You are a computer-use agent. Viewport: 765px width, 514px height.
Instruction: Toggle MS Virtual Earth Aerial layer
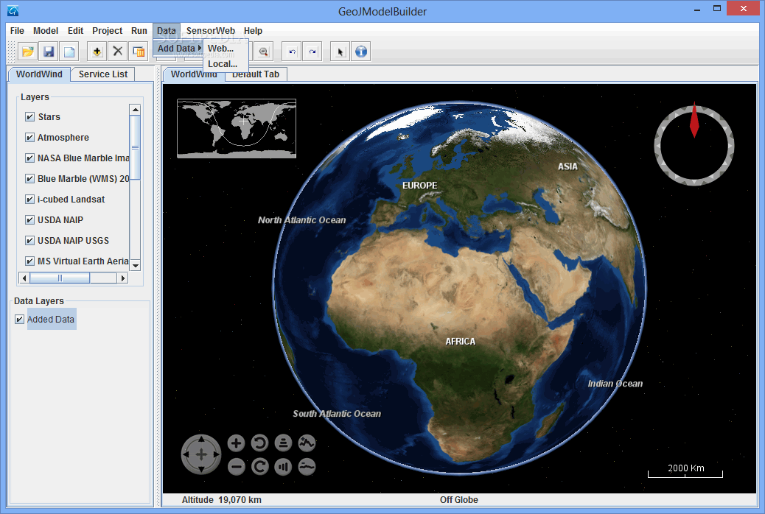click(x=29, y=261)
